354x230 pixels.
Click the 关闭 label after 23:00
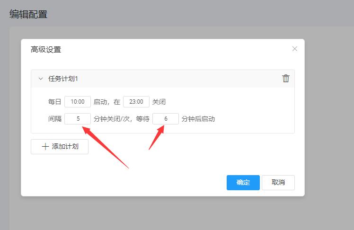point(159,102)
